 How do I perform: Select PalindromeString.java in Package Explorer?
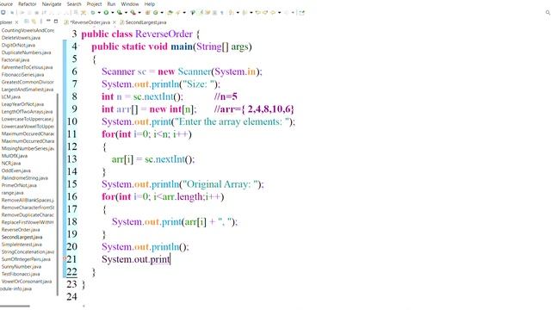pyautogui.click(x=25, y=178)
